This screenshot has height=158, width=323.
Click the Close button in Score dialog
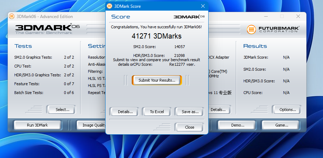pyautogui.click(x=189, y=127)
